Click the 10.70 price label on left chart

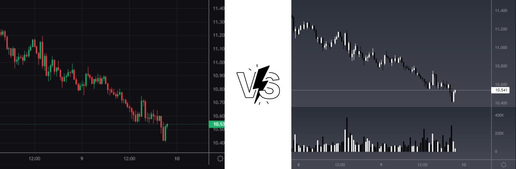pos(218,102)
